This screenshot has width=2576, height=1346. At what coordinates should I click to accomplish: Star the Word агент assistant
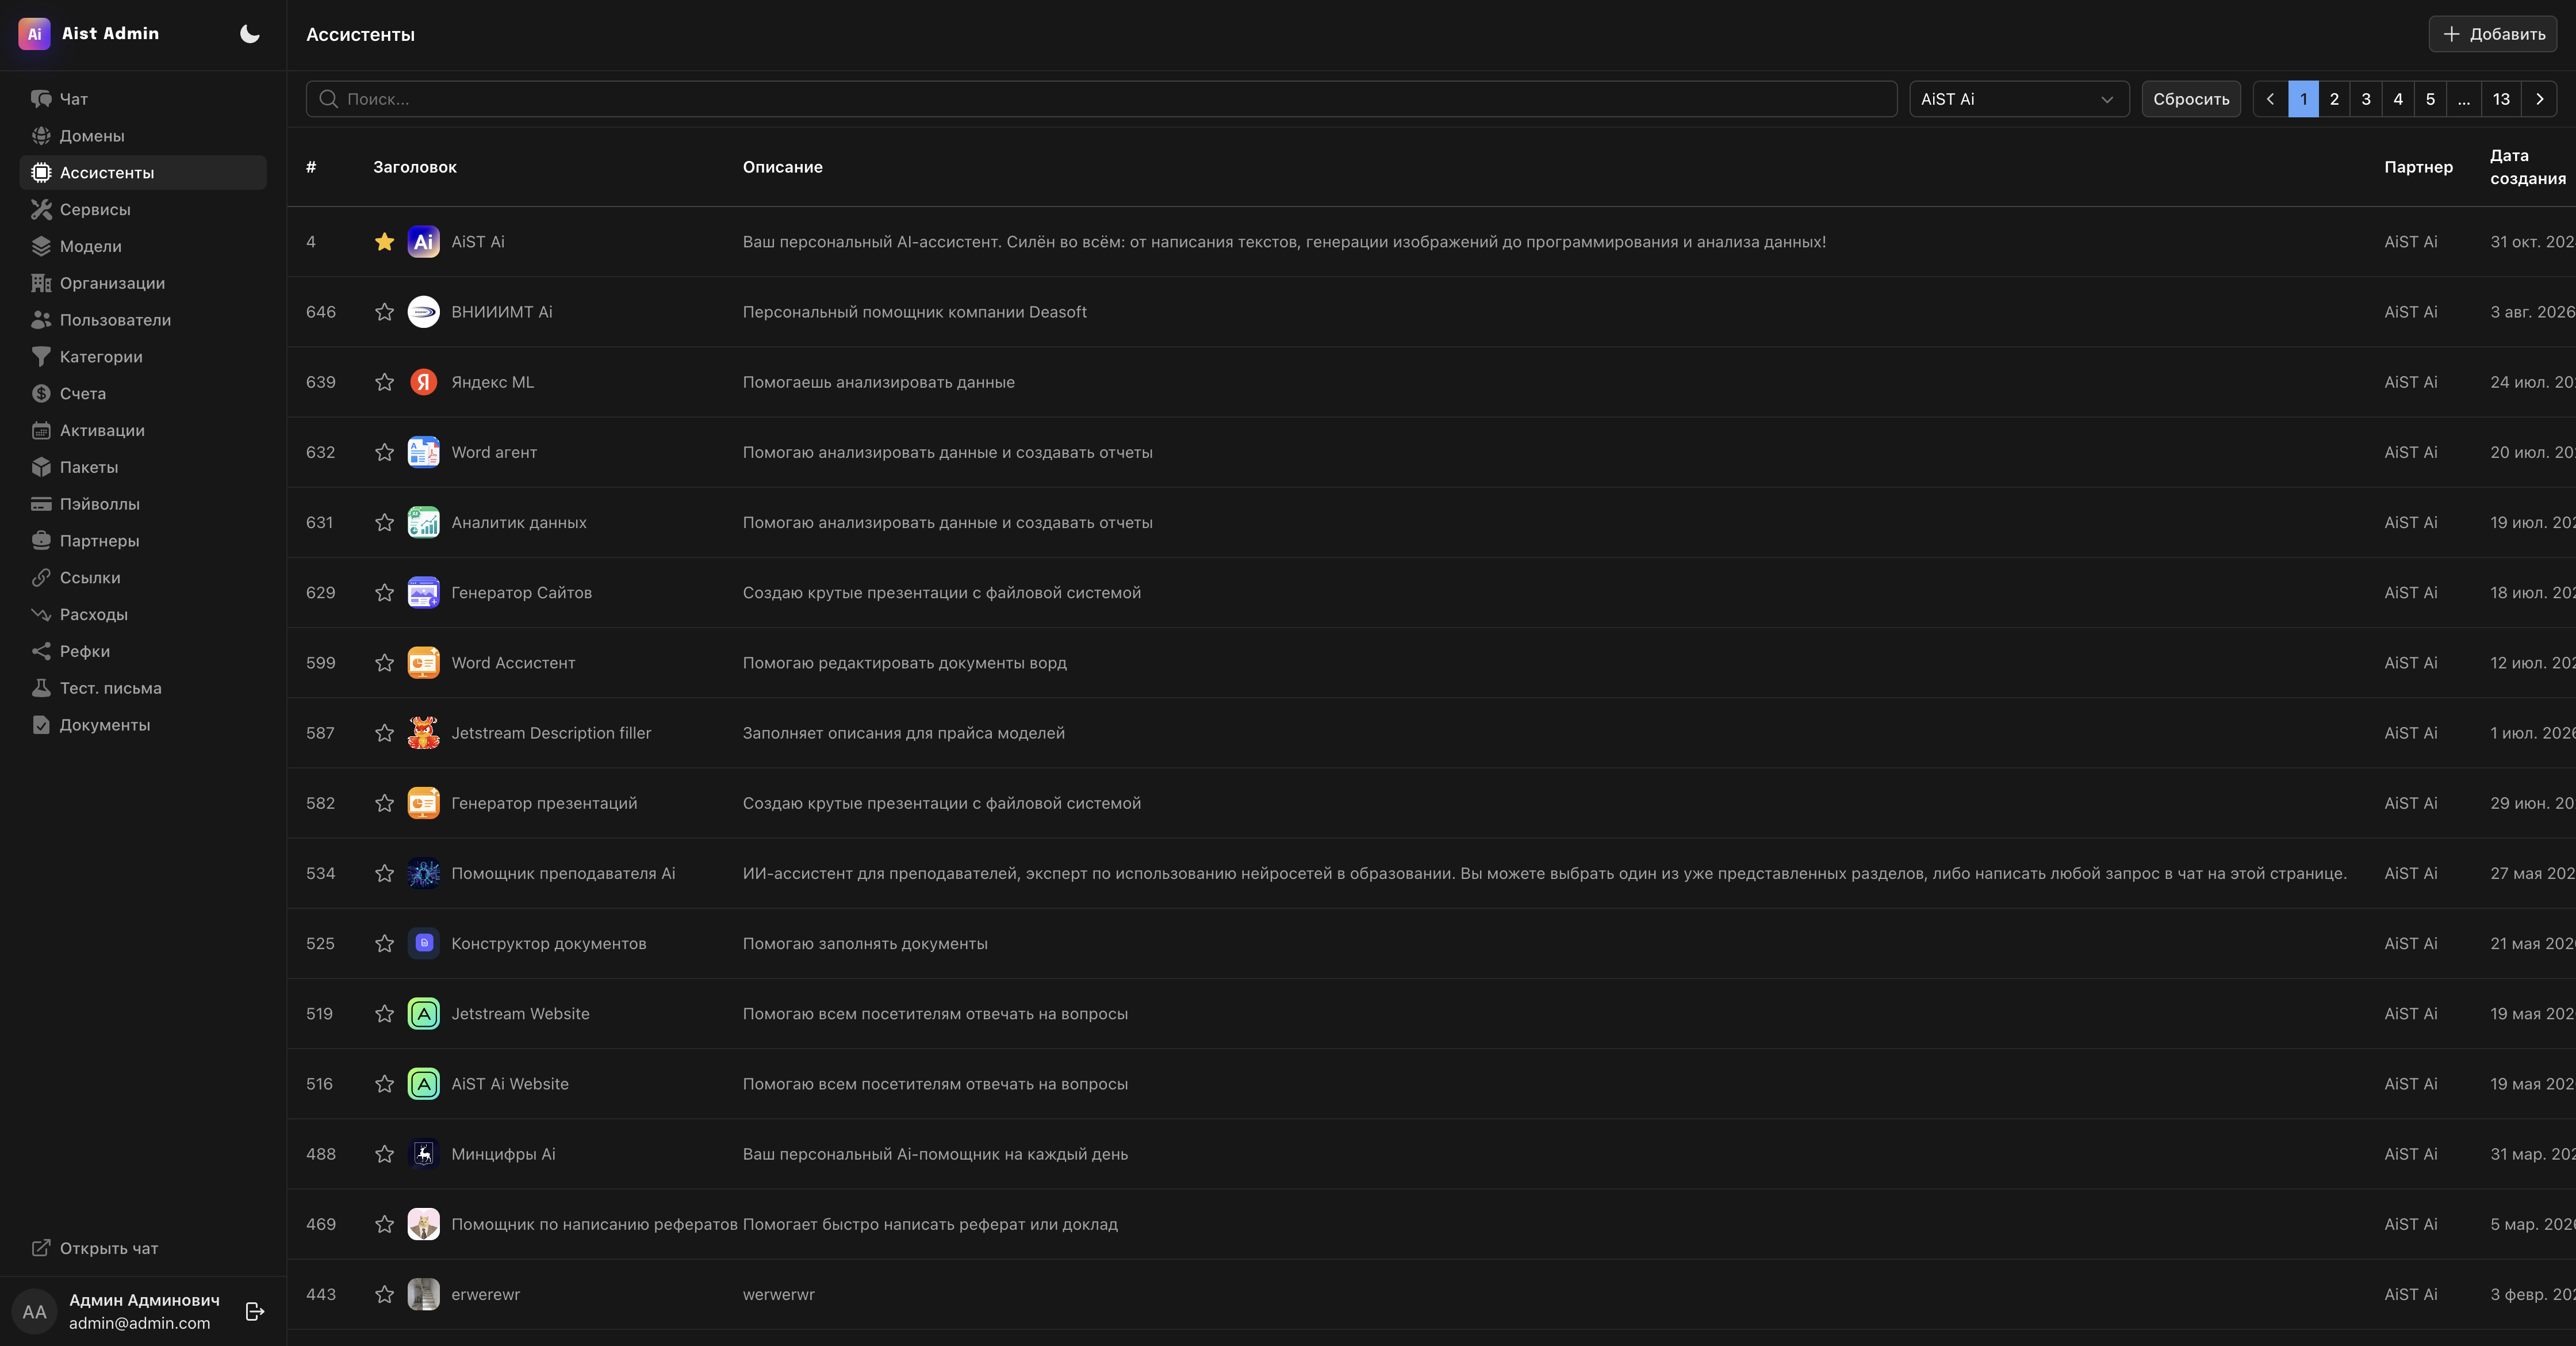pos(384,452)
